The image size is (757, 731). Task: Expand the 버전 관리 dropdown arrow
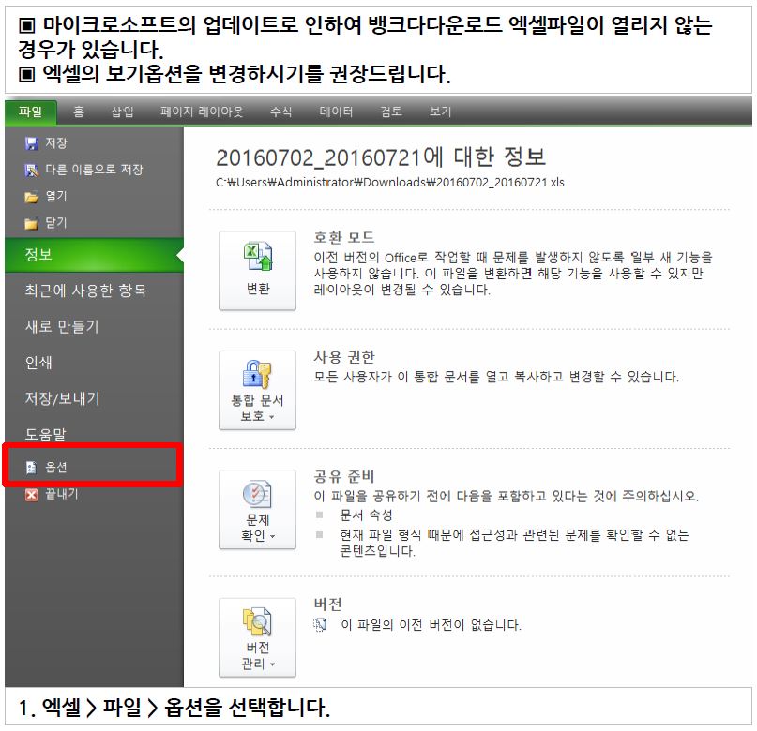[x=273, y=665]
